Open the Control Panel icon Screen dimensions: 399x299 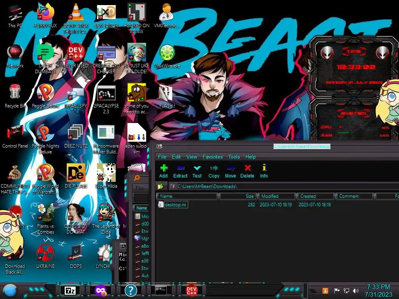(x=15, y=136)
